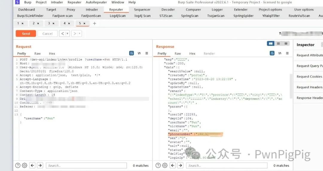Click the Cancel button
The image size is (323, 171).
pos(47,33)
